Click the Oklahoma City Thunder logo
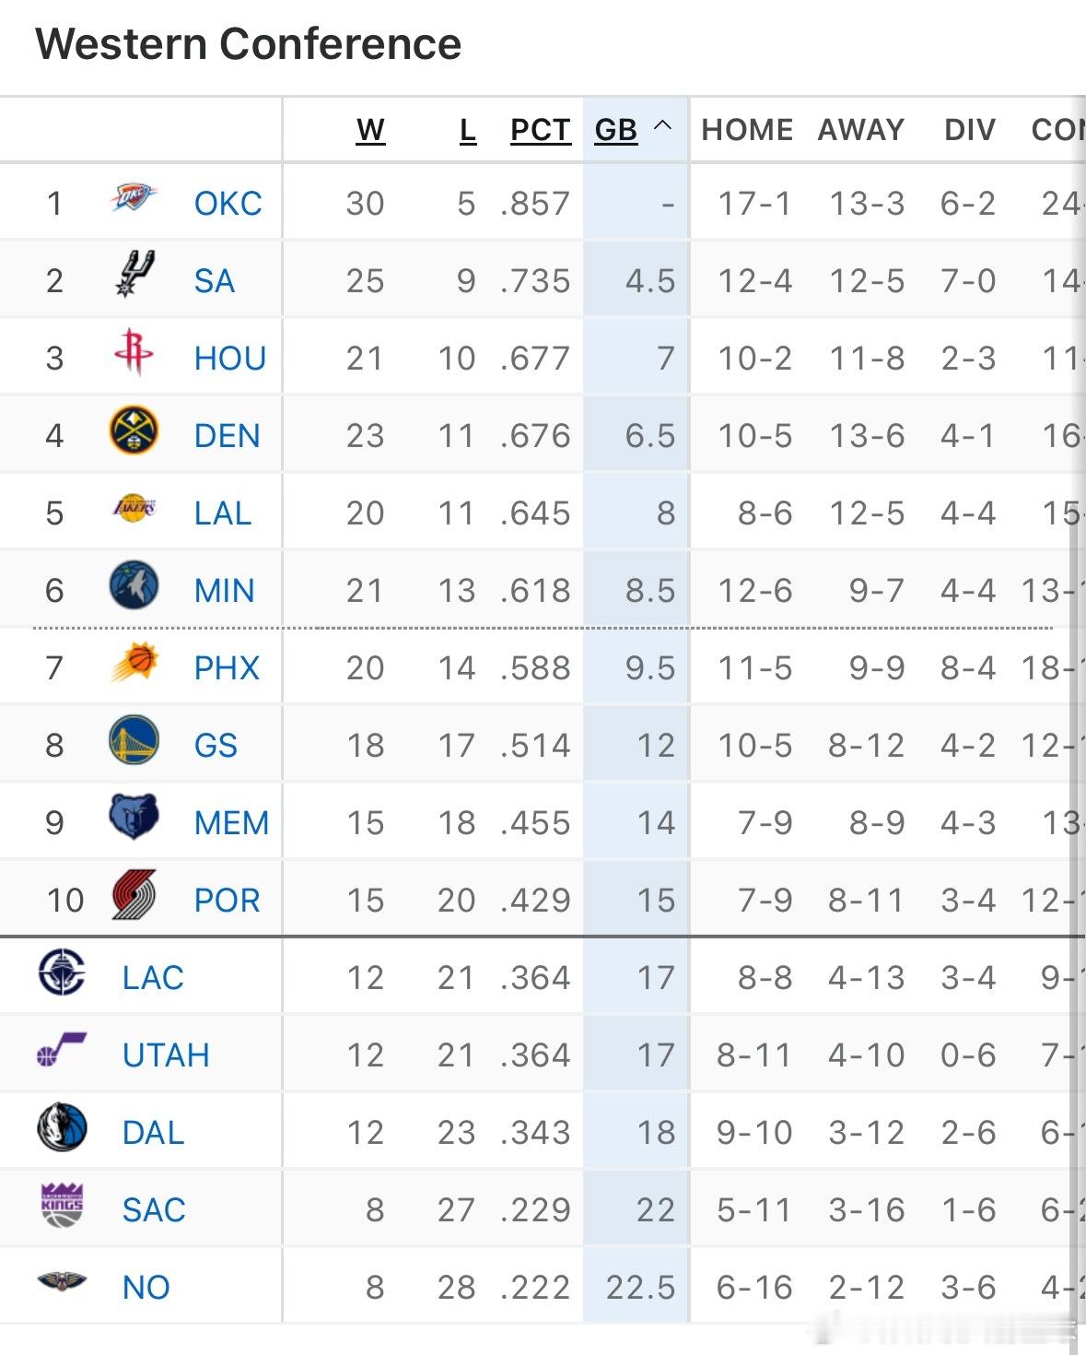The image size is (1086, 1355). pos(134,198)
